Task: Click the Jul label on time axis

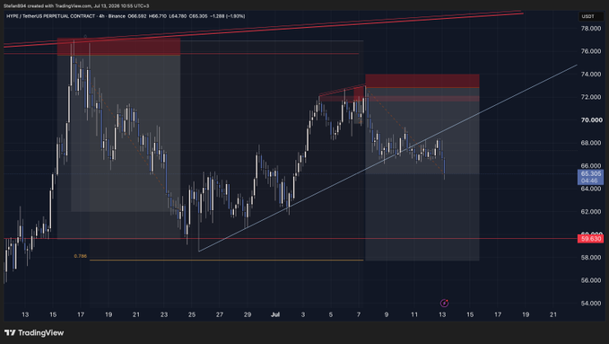Action: pos(275,314)
